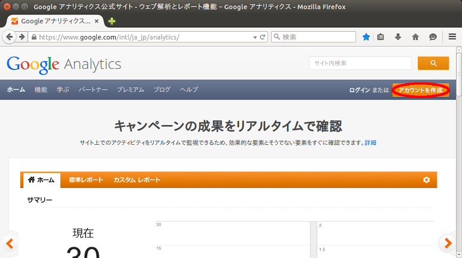Viewport: 462px width, 258px height.
Task: Open the chat bubble Hello icon
Action: click(x=433, y=37)
